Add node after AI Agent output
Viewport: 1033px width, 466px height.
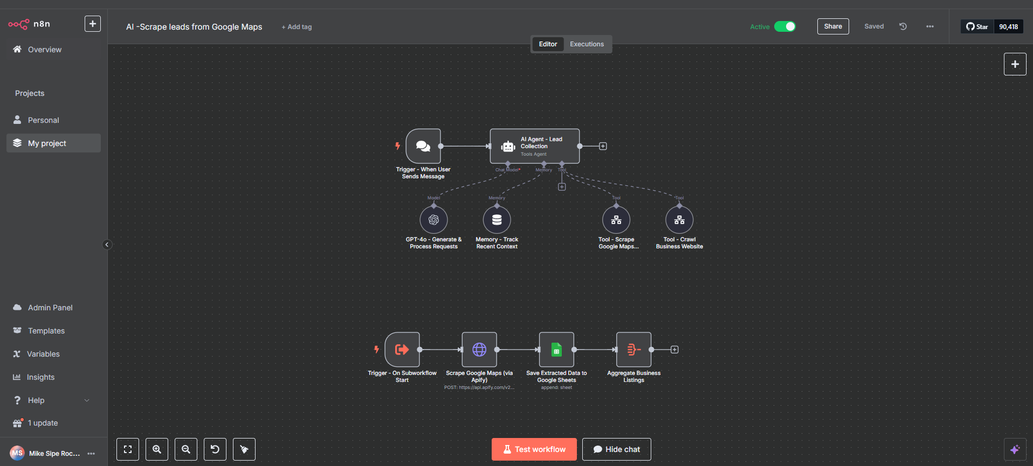coord(603,146)
